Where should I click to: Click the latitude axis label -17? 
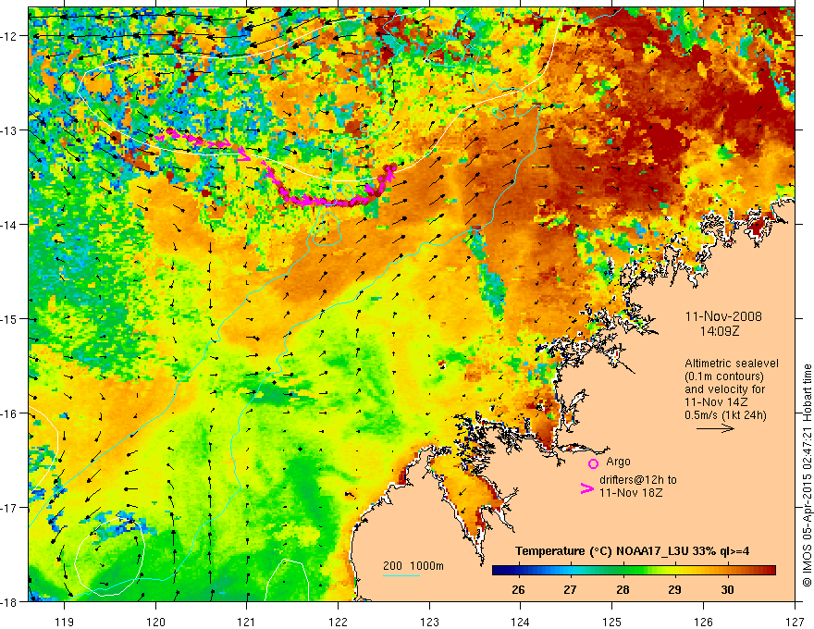pyautogui.click(x=10, y=508)
